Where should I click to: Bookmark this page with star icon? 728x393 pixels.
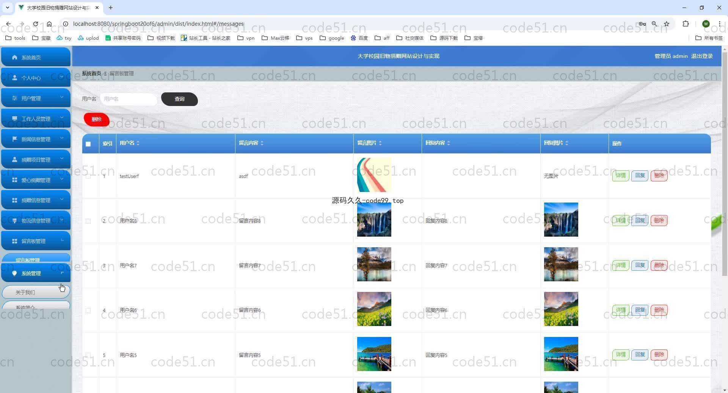click(x=667, y=23)
